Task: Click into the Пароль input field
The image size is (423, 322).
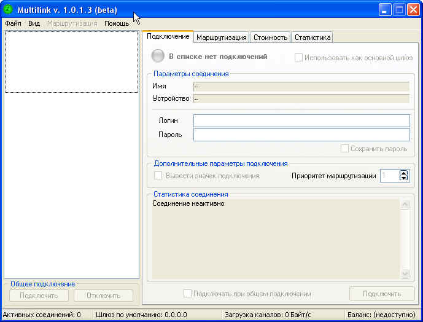Action: coord(301,135)
